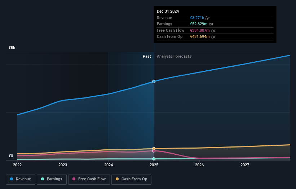Click the Cash From Op row label in tooltip

pos(169,37)
